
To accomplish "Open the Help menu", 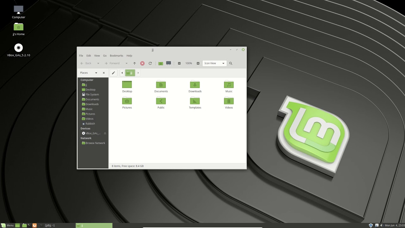I will tap(129, 56).
